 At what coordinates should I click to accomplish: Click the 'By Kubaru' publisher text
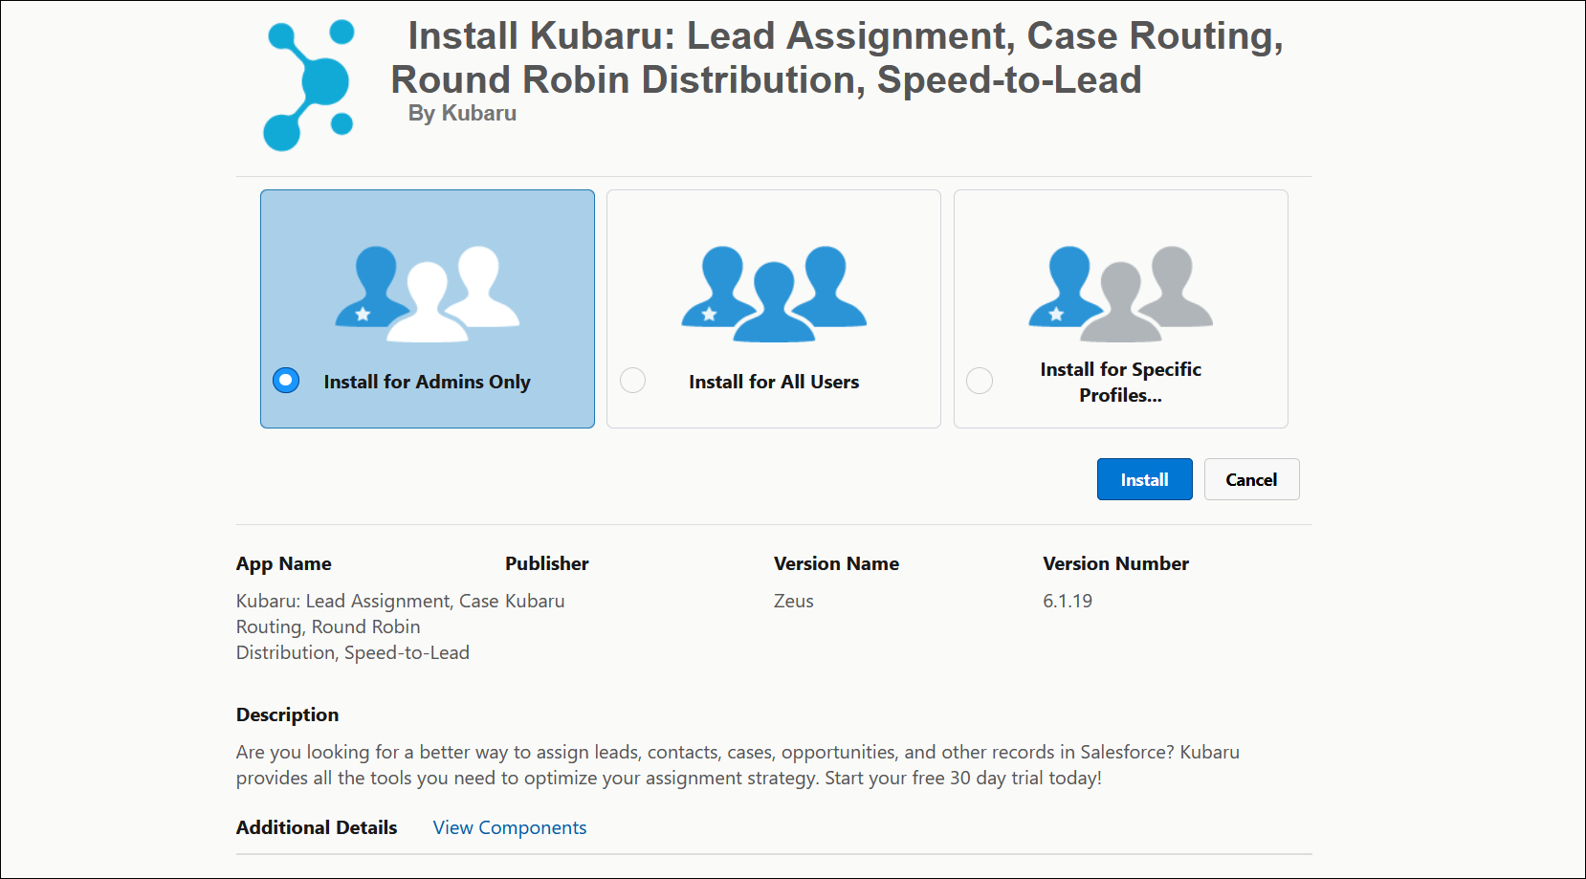point(462,113)
